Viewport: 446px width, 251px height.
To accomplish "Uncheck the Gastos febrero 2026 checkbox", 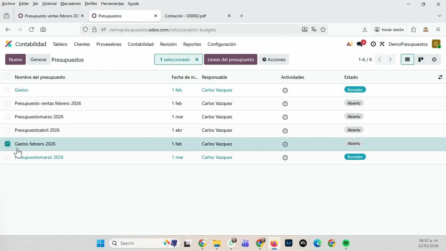I will pos(7,144).
